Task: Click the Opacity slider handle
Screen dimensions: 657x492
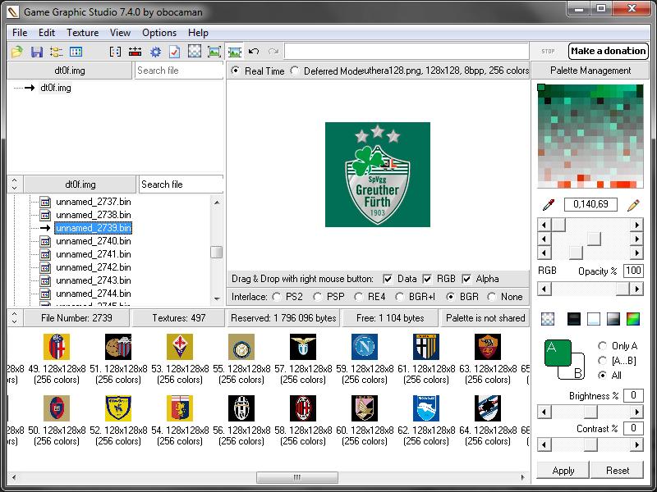Action: [622, 289]
